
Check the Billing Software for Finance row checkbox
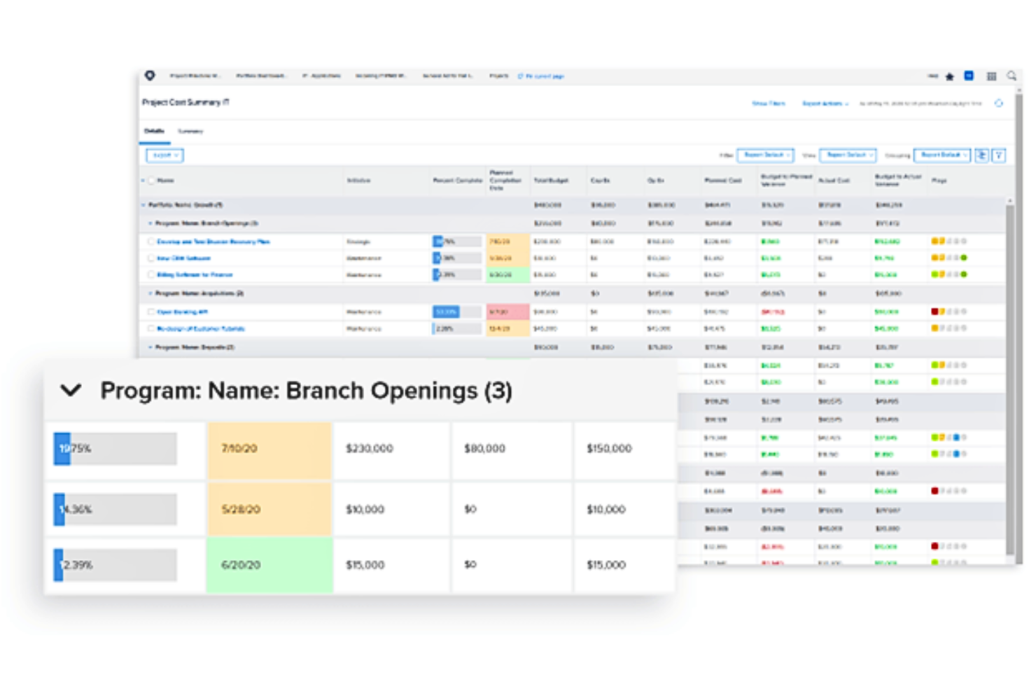click(x=151, y=274)
